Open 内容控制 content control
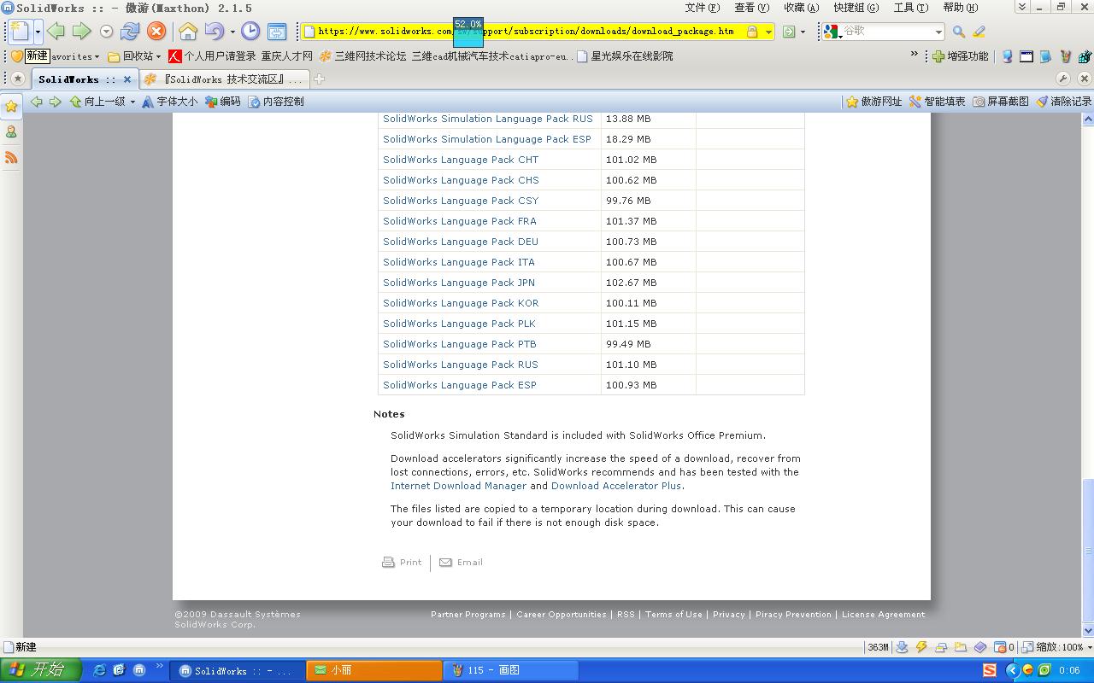This screenshot has width=1094, height=683. coord(276,101)
